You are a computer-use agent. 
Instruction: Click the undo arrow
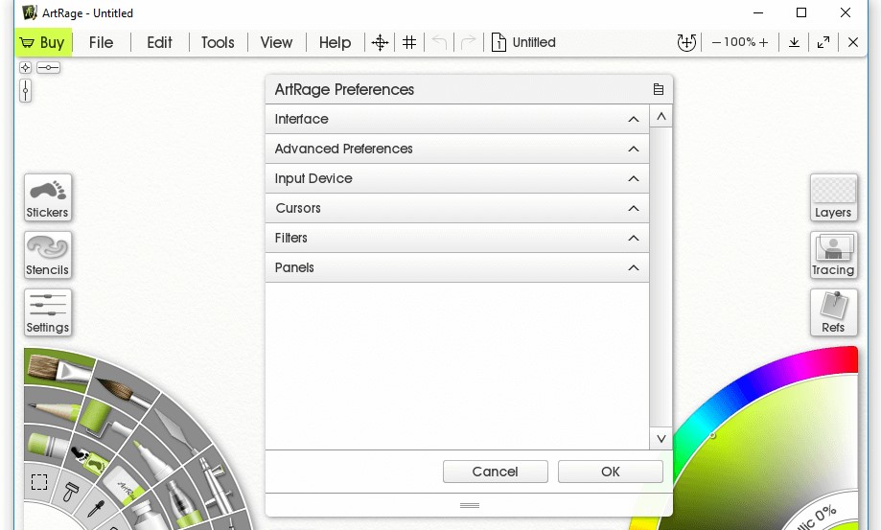439,43
